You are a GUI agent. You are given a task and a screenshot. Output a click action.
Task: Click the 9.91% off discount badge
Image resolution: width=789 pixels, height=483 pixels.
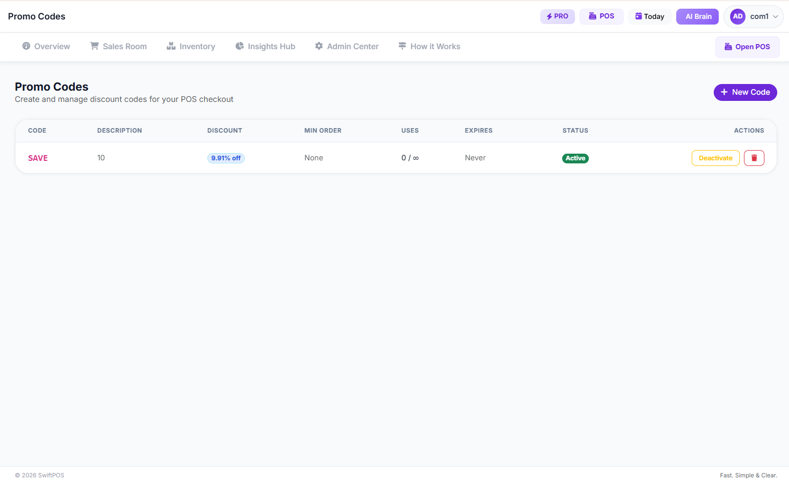[226, 158]
